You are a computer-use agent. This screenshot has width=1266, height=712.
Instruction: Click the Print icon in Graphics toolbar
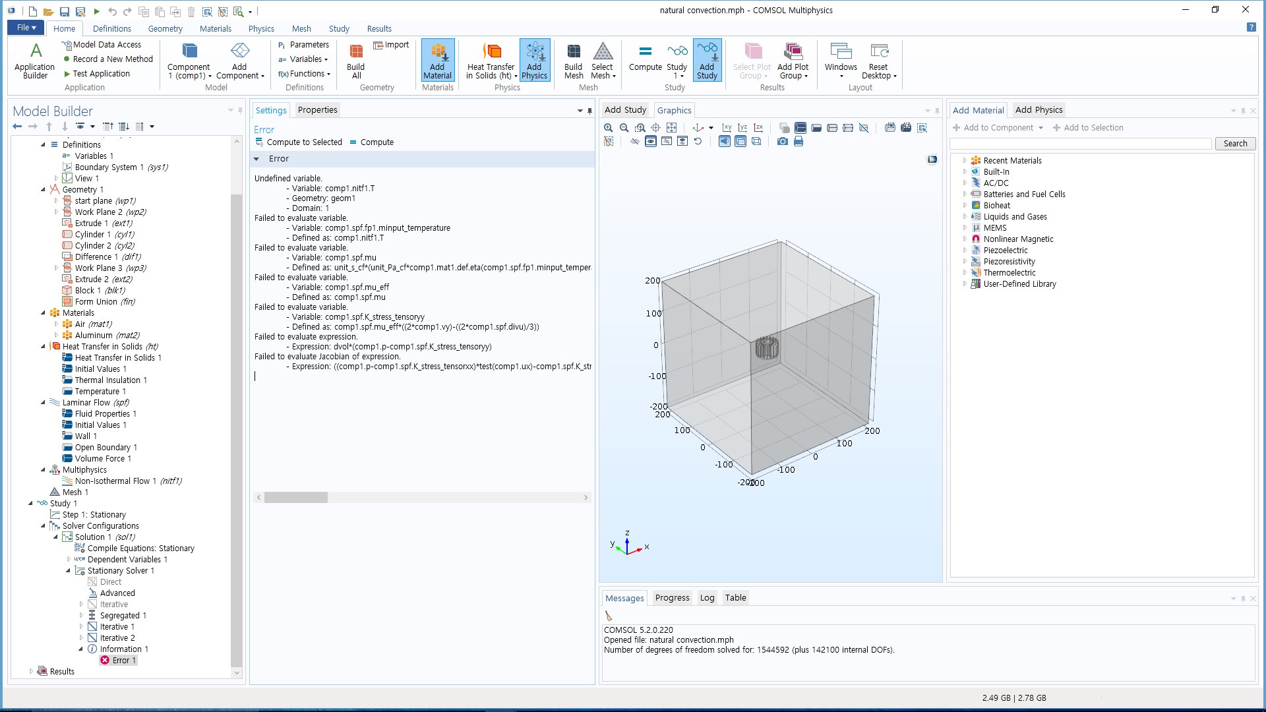point(798,141)
